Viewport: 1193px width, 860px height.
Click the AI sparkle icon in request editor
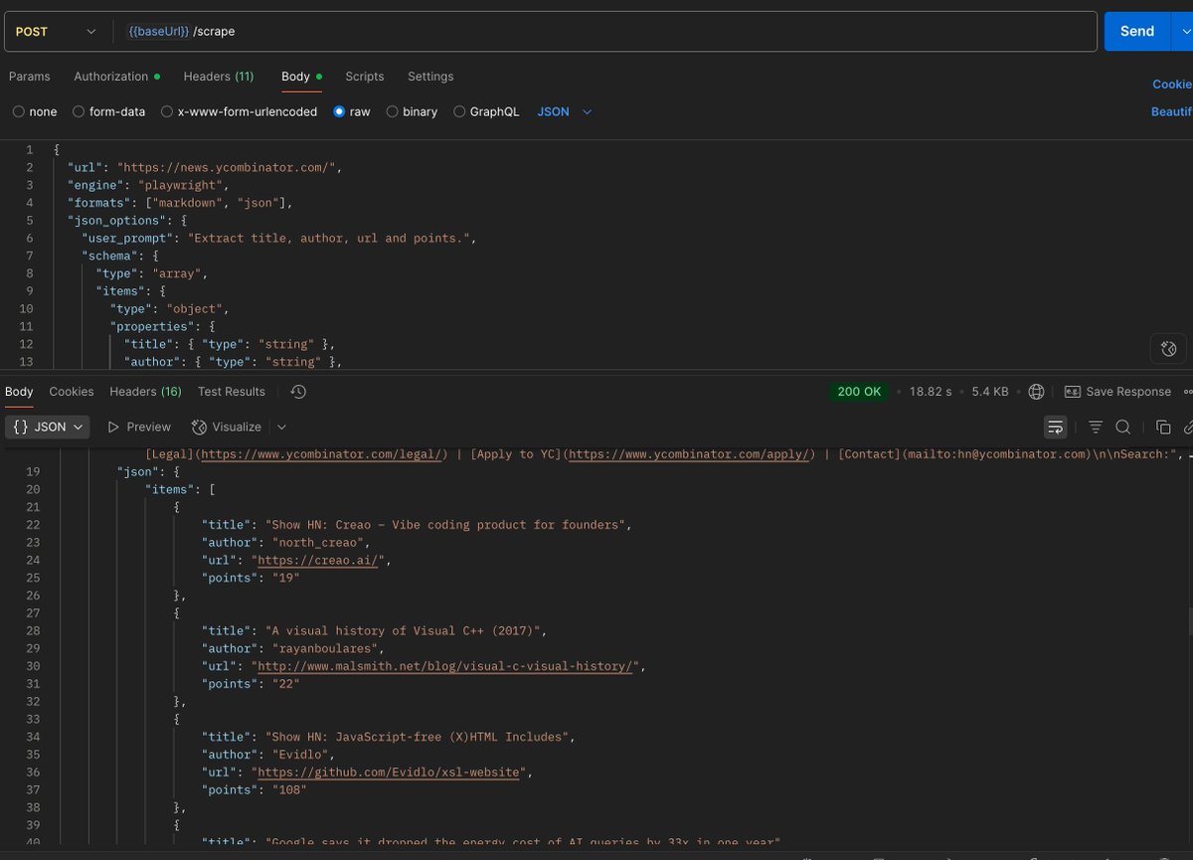1168,348
